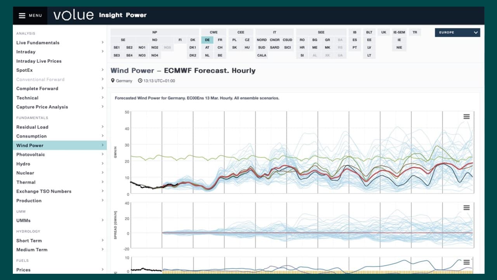Expand the Residual Load chevron
This screenshot has height=280, width=497.
point(103,127)
